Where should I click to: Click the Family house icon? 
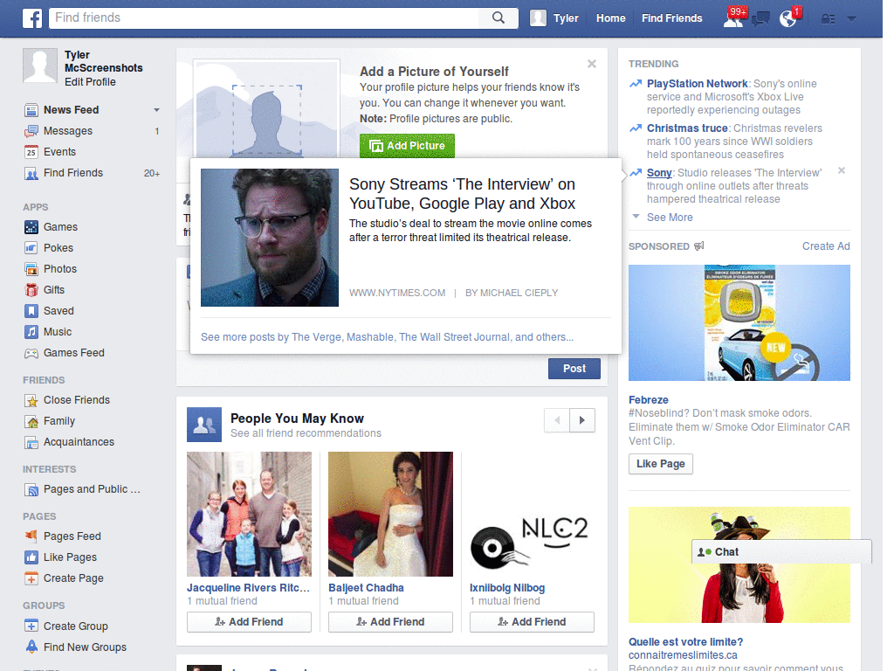[31, 421]
